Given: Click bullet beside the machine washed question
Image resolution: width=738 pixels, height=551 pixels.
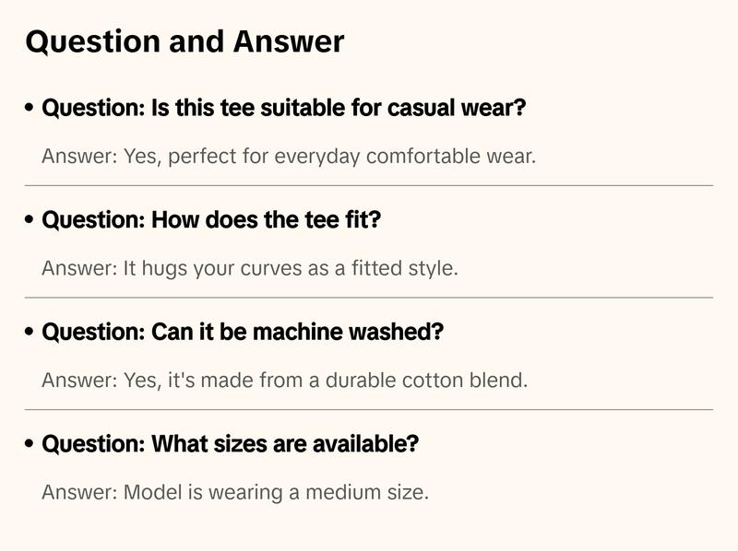Looking at the screenshot, I should [x=30, y=333].
